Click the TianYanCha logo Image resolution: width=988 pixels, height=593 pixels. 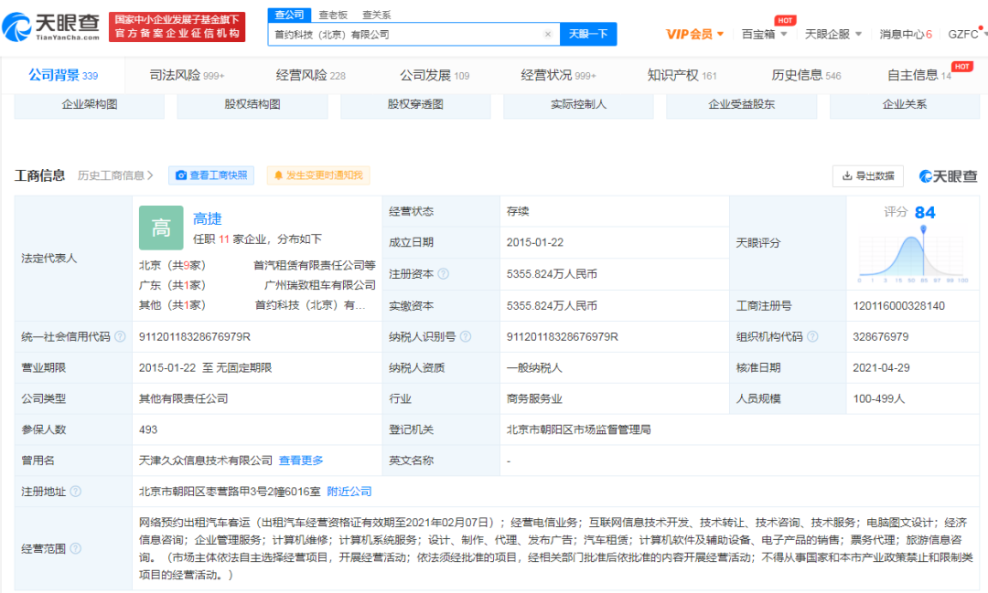pos(51,26)
